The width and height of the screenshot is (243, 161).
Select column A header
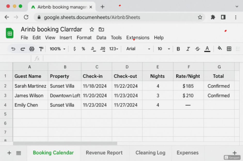30,67
